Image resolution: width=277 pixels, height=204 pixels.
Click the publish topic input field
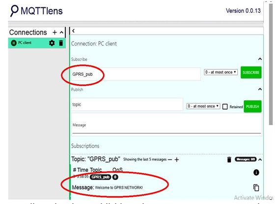click(x=127, y=104)
